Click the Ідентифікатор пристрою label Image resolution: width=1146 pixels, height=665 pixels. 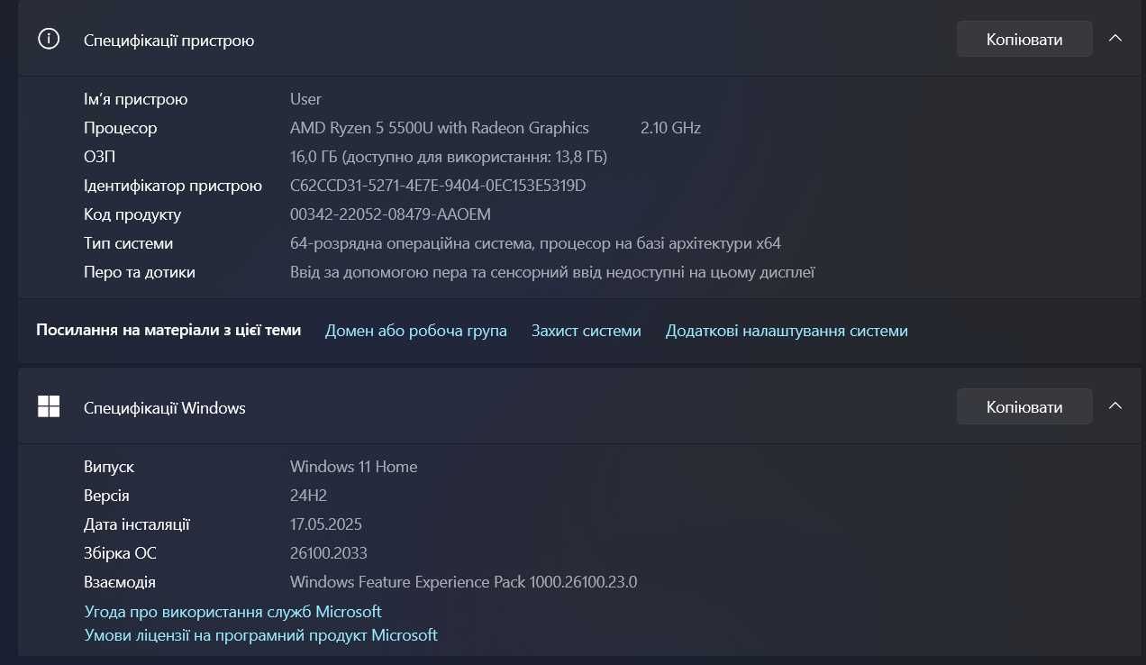173,186
